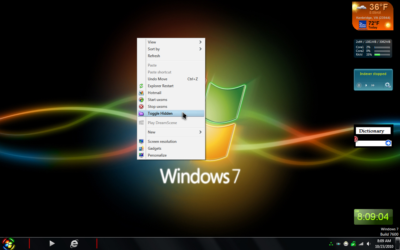The width and height of the screenshot is (400, 250).
Task: Click the 36°F current temperature
Action: click(379, 7)
